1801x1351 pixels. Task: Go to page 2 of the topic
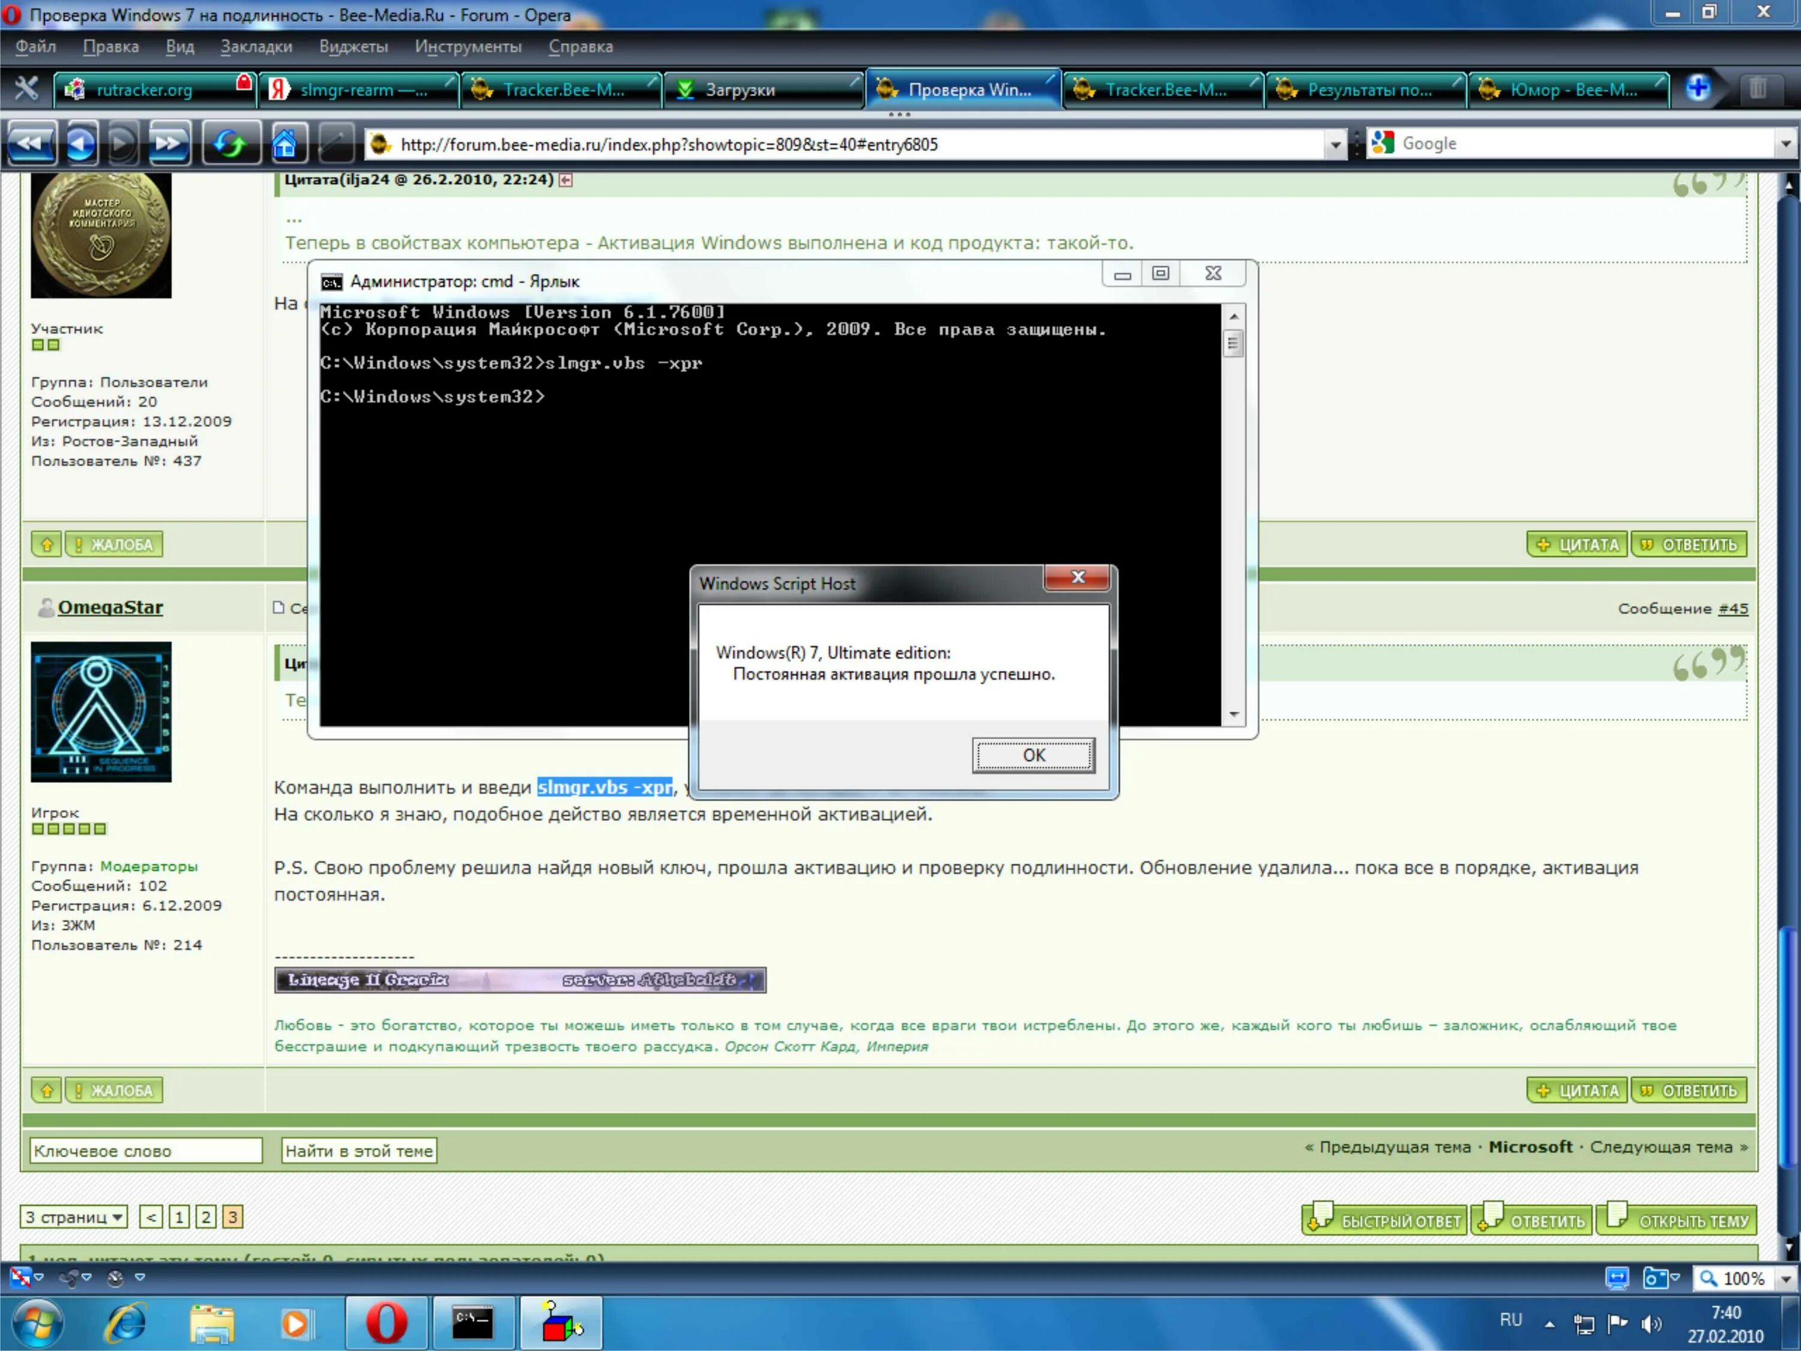click(x=206, y=1217)
